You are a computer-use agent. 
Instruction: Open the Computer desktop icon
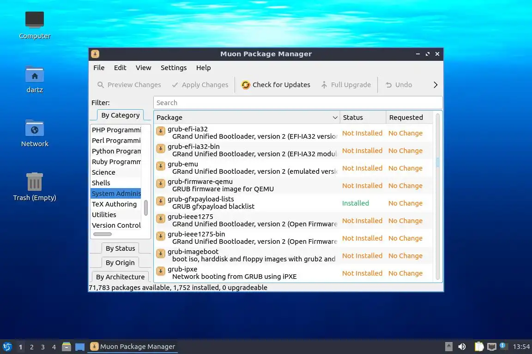click(35, 20)
